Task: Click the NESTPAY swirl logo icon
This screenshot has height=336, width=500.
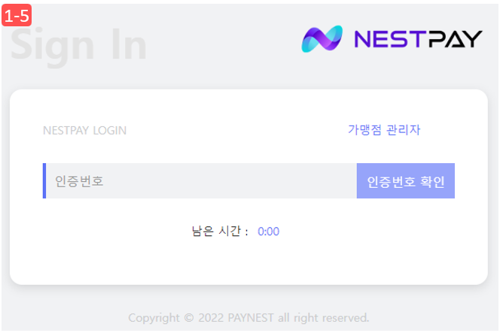Action: [322, 39]
